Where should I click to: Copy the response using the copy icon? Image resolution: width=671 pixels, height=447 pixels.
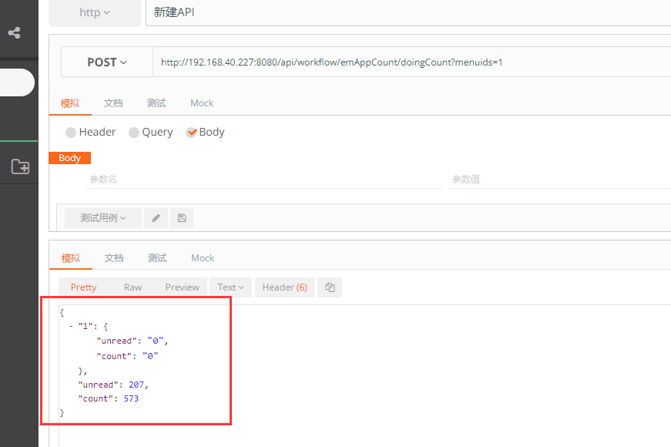tap(330, 287)
